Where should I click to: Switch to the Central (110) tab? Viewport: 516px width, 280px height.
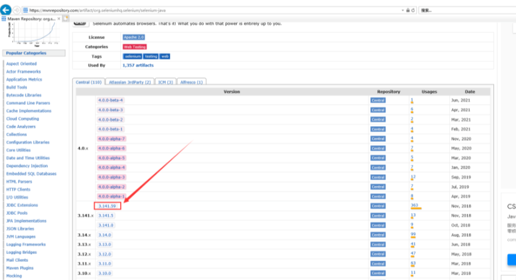click(88, 82)
